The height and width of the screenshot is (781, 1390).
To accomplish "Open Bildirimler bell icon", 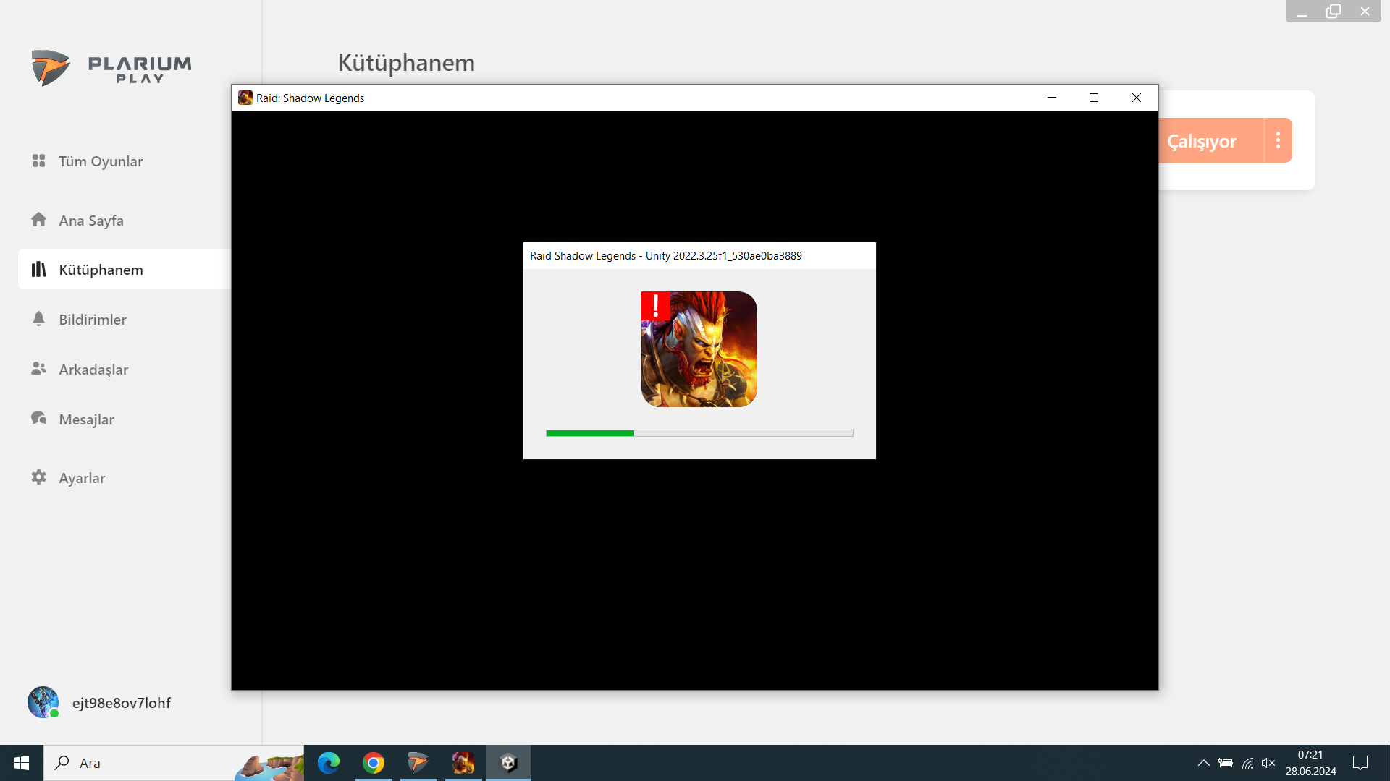I will (39, 319).
